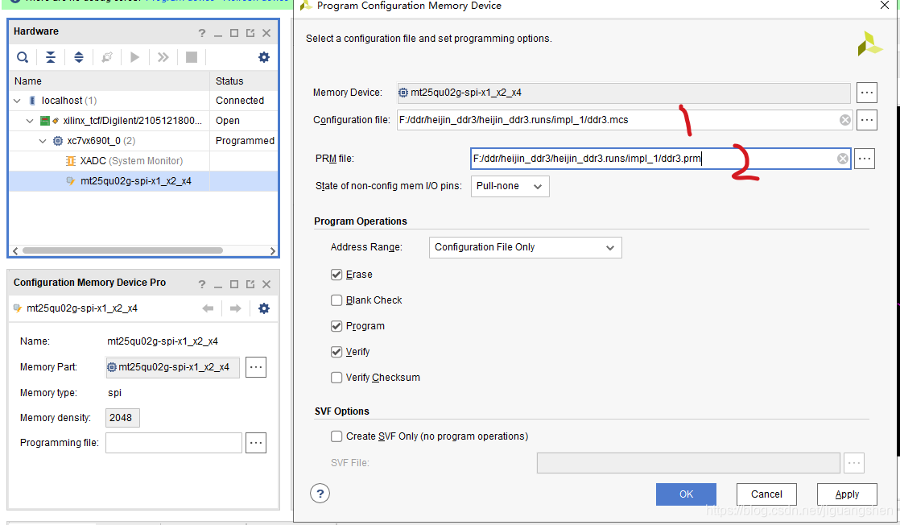Select xc7vx690t_0 device in tree
900x525 pixels.
pyautogui.click(x=101, y=141)
